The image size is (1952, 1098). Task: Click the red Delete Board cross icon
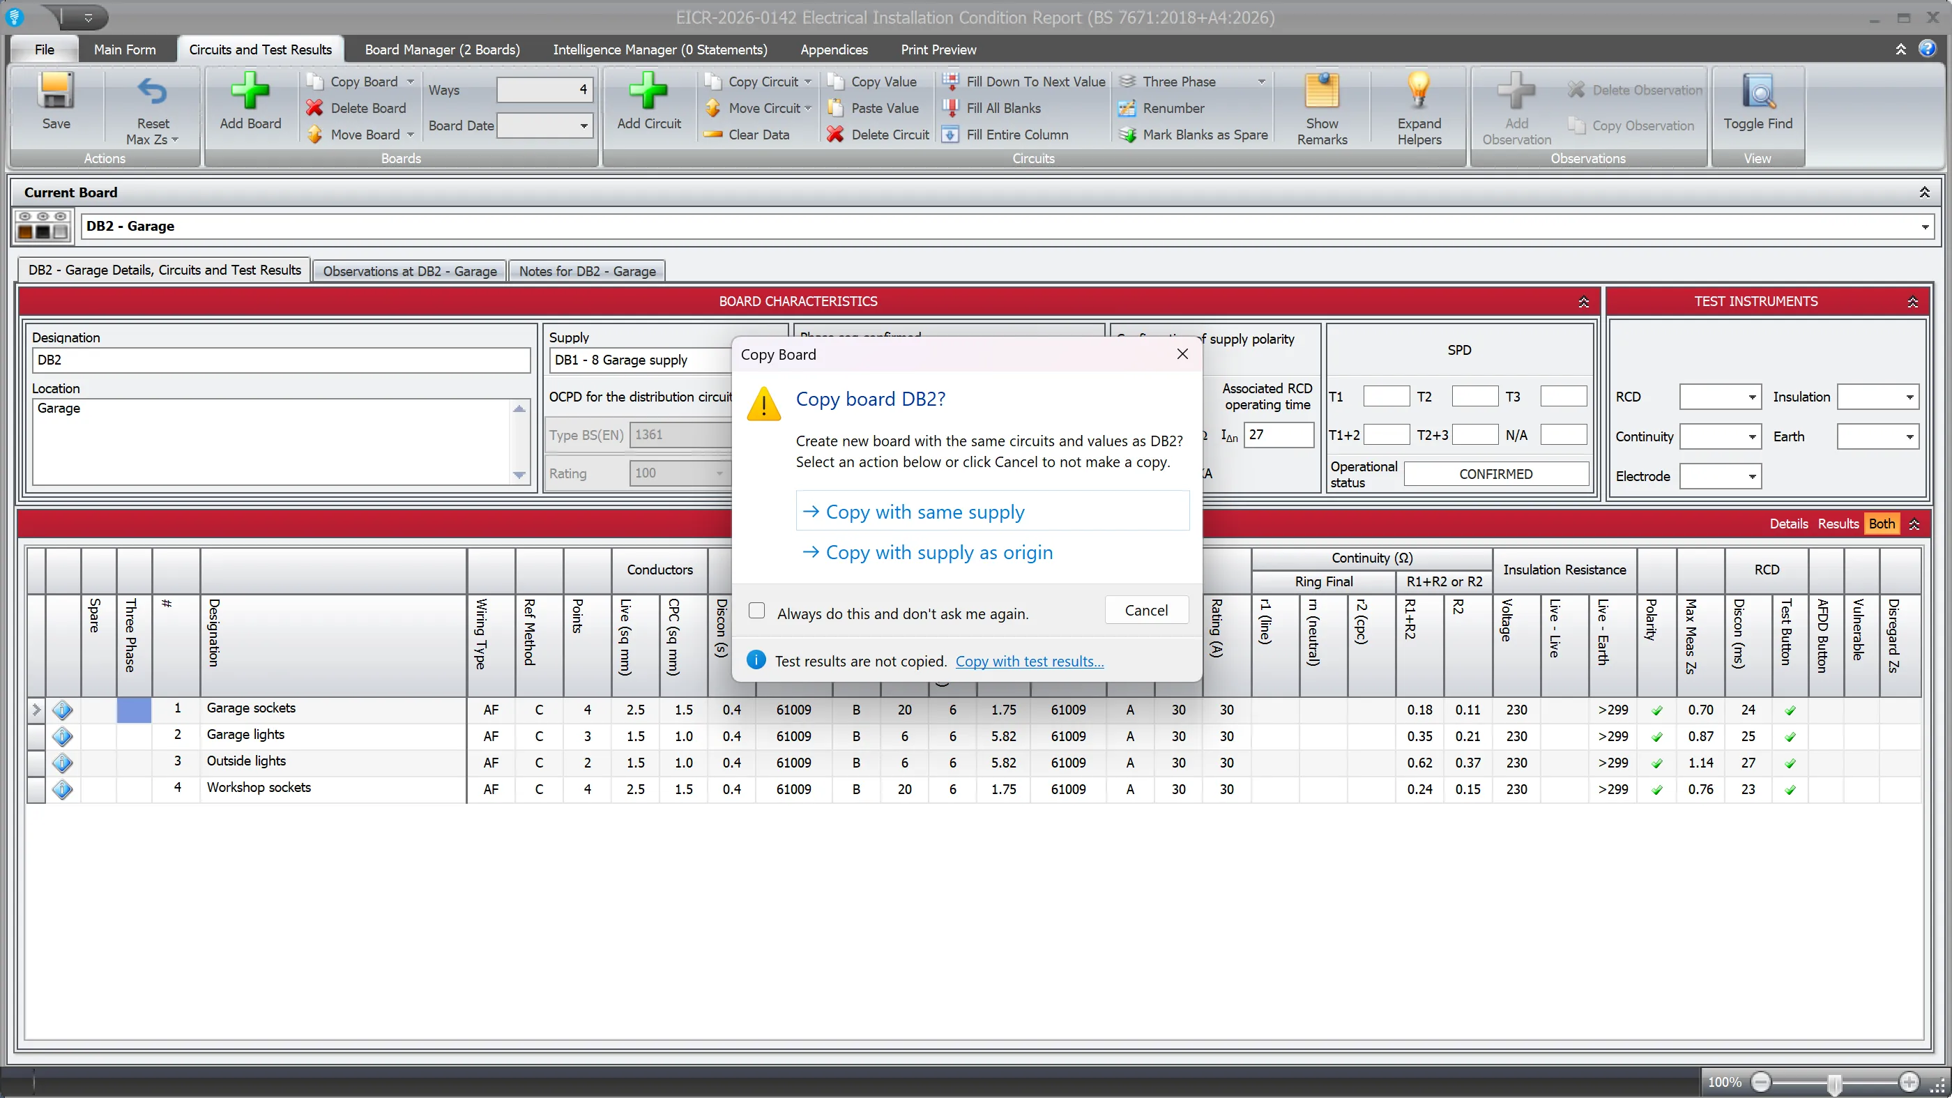pyautogui.click(x=314, y=107)
